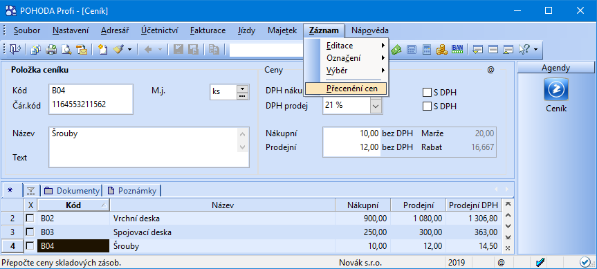
Task: Open the Soubor menu
Action: tap(27, 30)
